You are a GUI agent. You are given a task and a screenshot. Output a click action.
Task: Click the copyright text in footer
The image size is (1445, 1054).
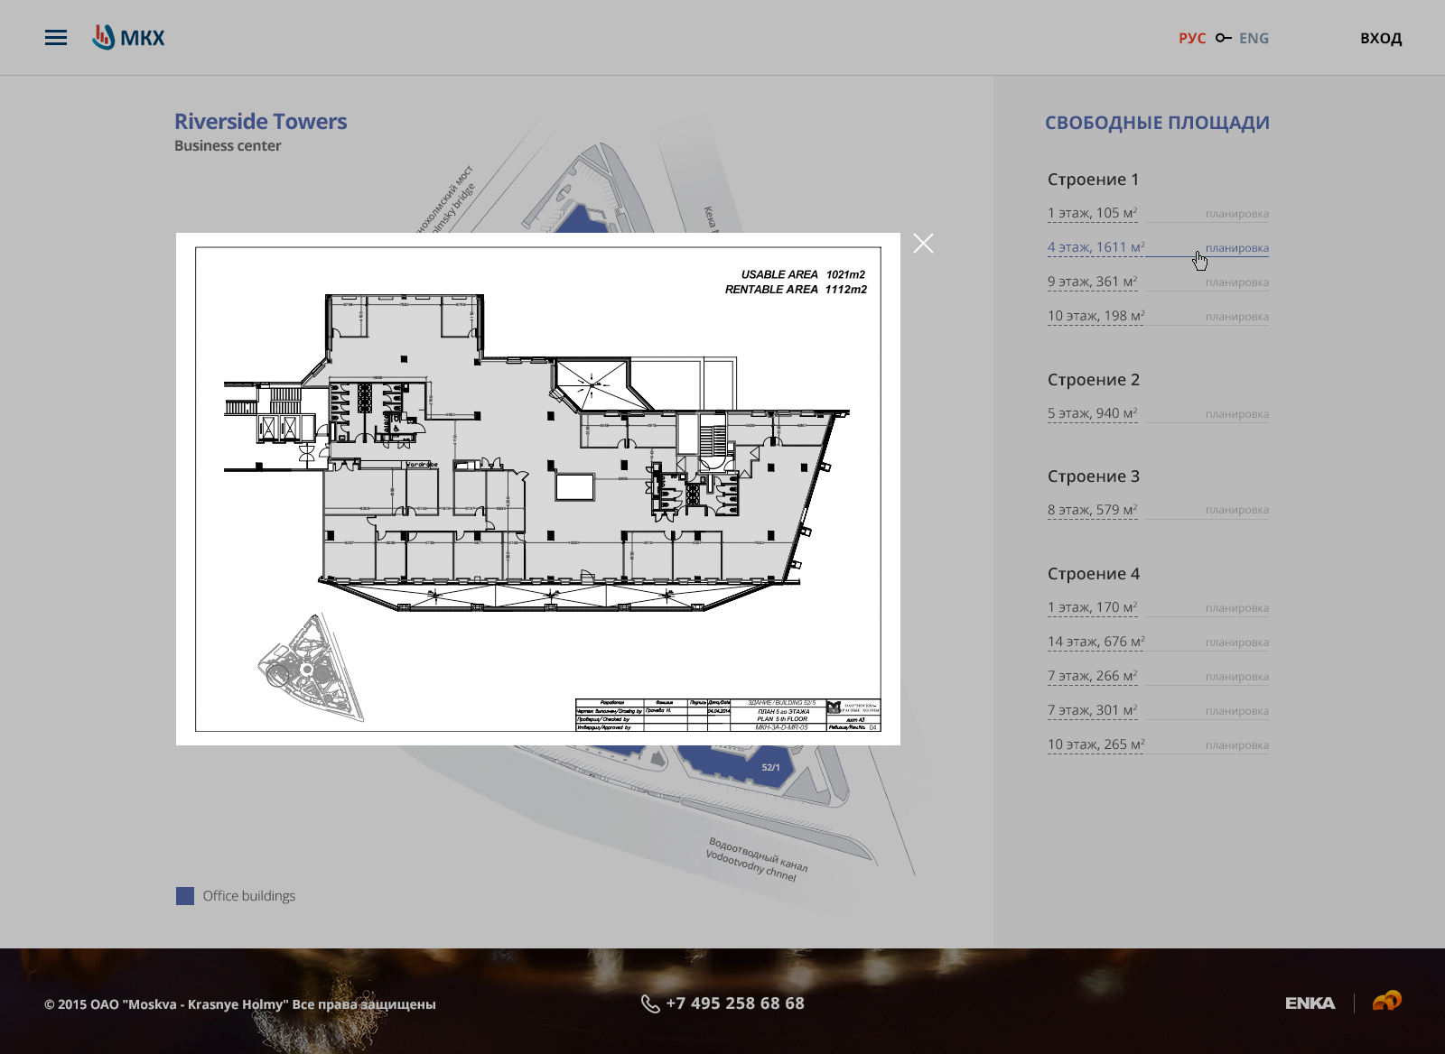coord(240,1004)
